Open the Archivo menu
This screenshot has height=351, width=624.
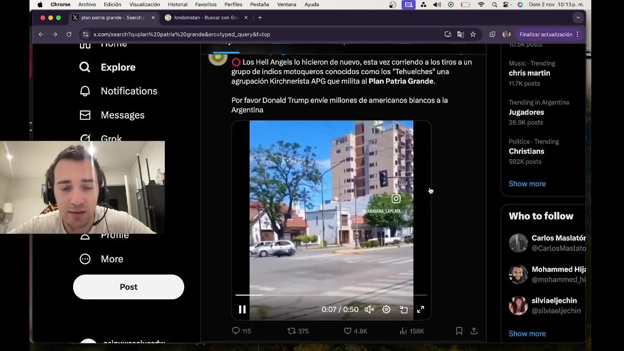[x=87, y=4]
